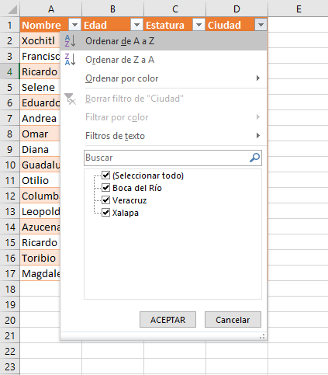The width and height of the screenshot is (328, 375).
Task: Uncheck the Xalapa checkbox
Action: click(105, 213)
